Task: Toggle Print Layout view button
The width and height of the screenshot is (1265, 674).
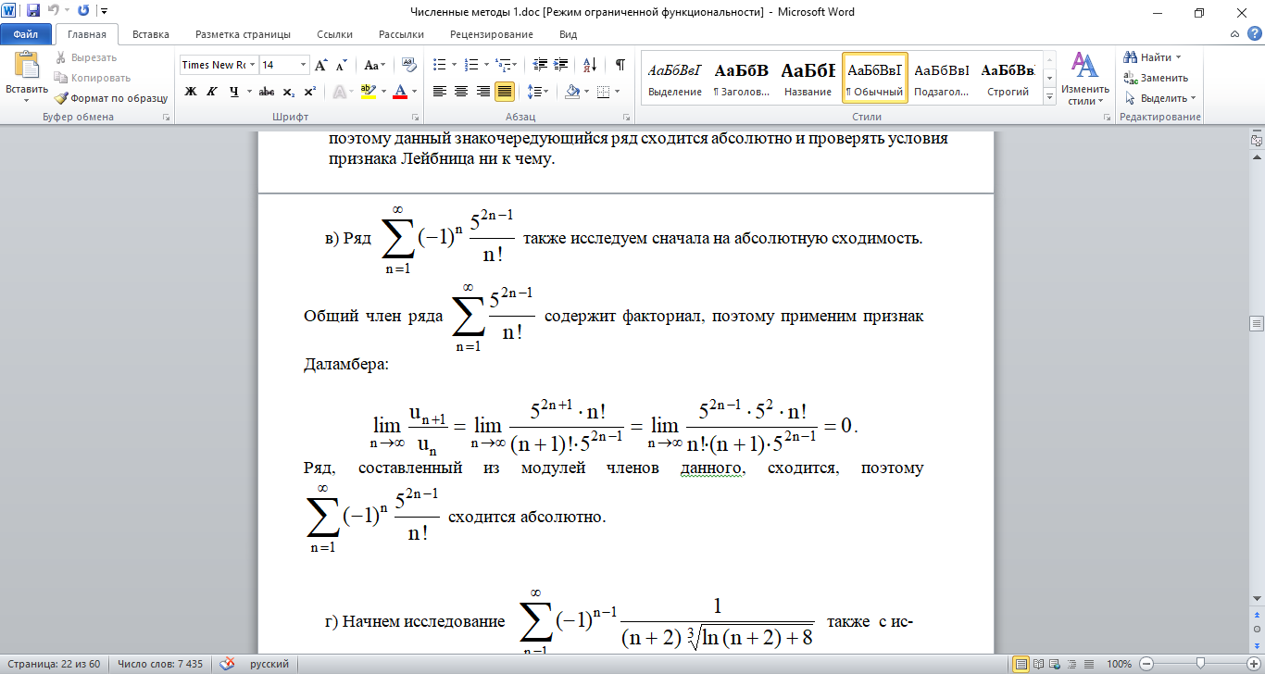Action: [x=1021, y=664]
